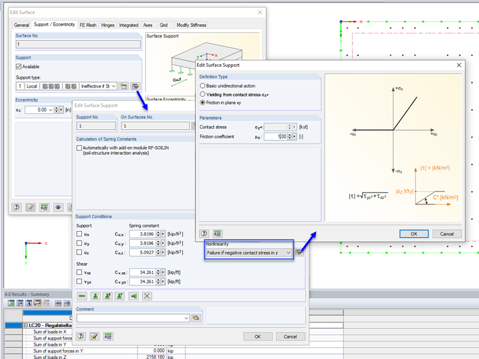Toggle the uy support checkbox

79,243
